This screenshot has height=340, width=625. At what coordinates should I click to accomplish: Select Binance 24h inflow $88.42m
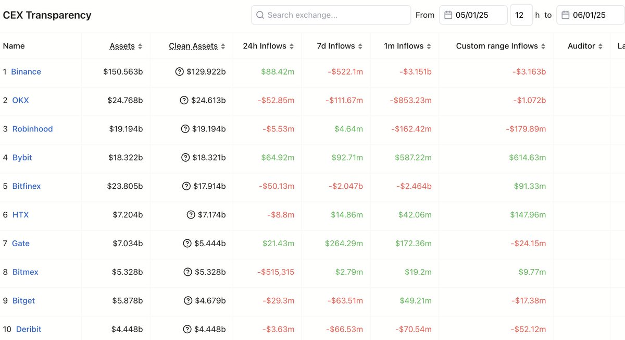coord(278,71)
